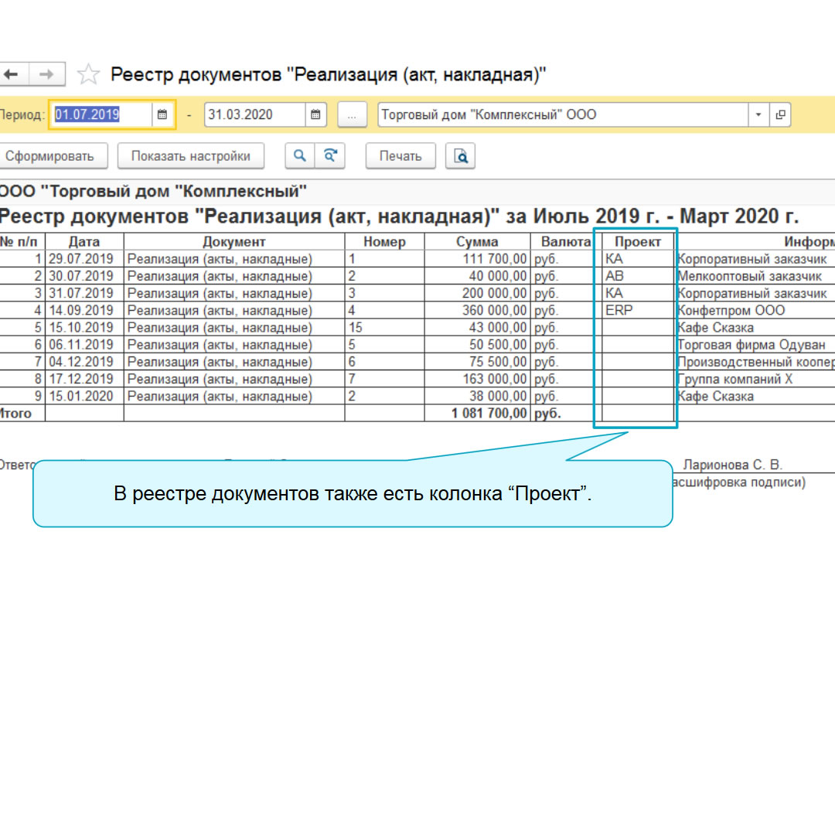Select sum cell 43 000,00
This screenshot has width=835, height=835.
tap(477, 328)
